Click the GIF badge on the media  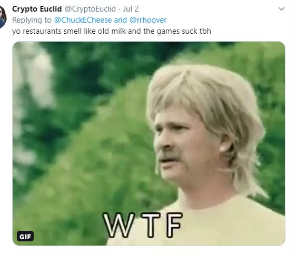tap(25, 236)
